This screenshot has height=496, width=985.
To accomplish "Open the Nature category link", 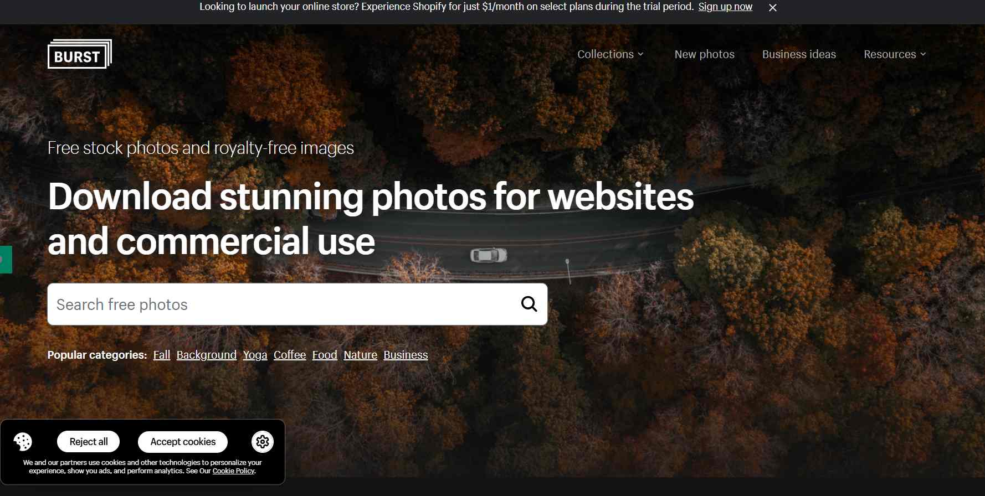I will (360, 355).
